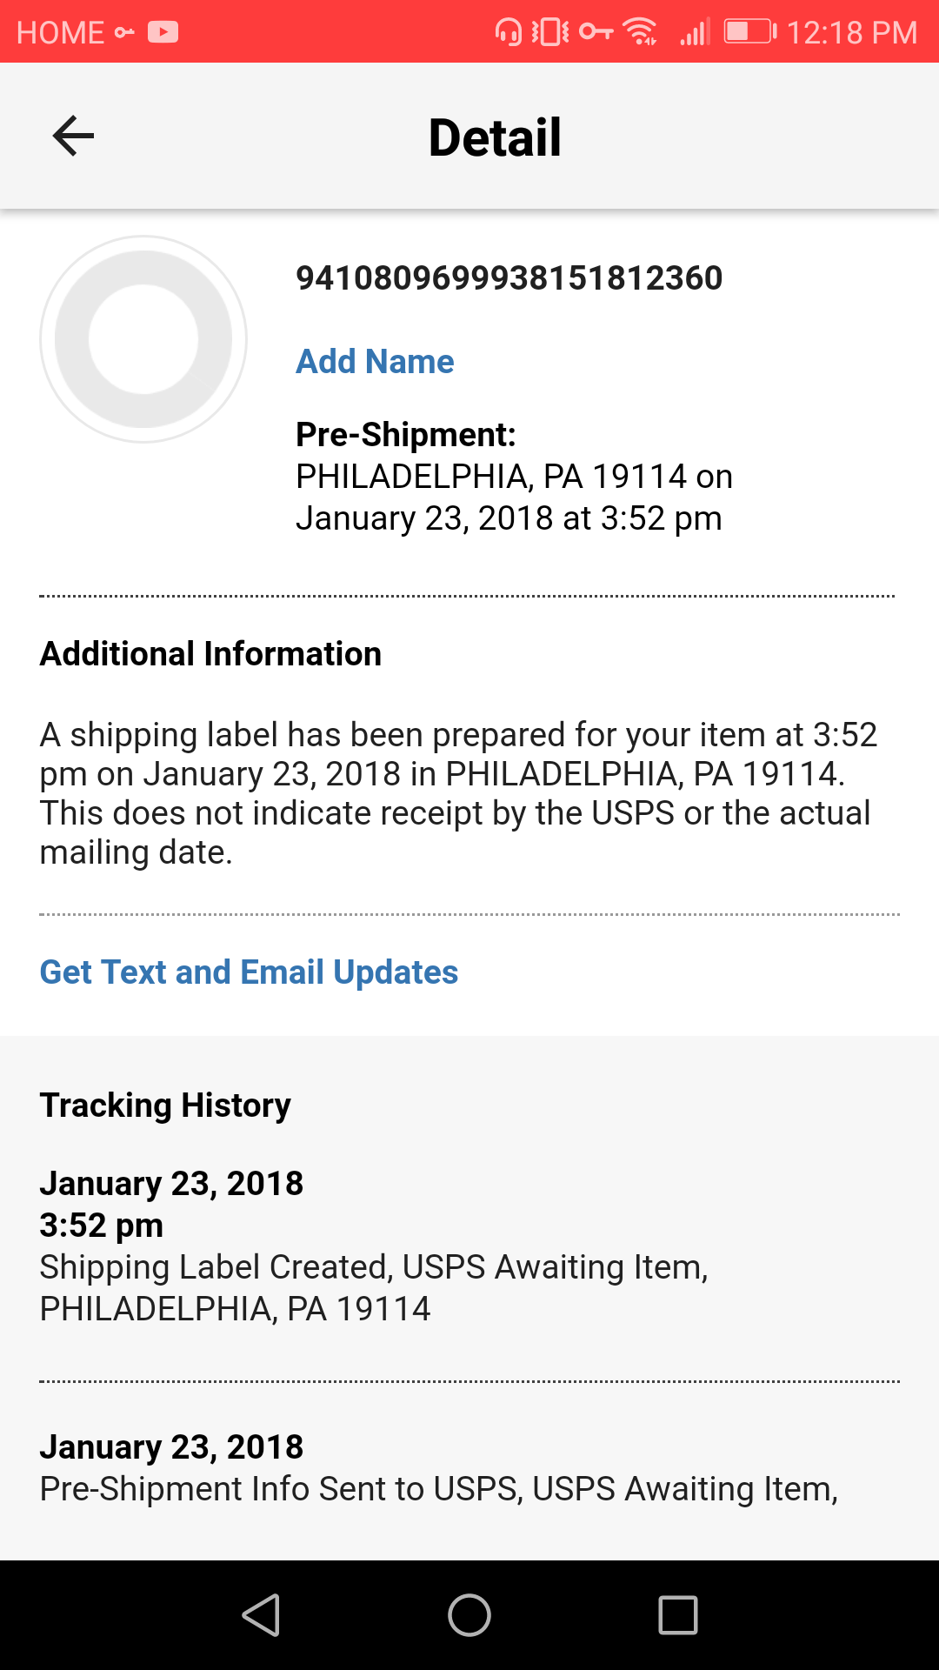
Task: Tap the Additional Information heading
Action: tap(210, 653)
